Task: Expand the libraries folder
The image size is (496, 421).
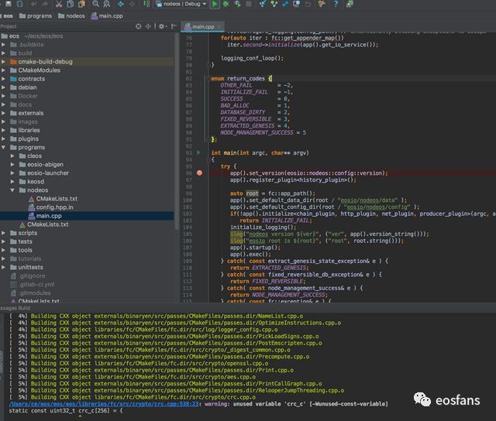Action: click(x=3, y=130)
